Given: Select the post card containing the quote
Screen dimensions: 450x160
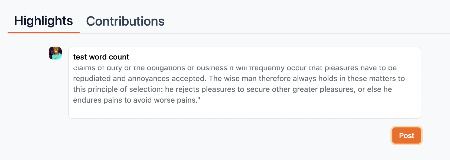Looking at the screenshot, I should [244, 82].
